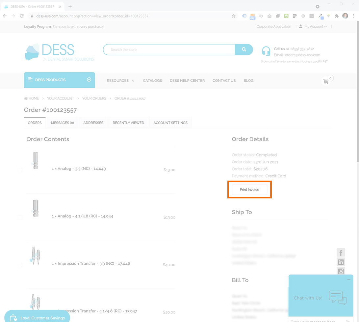This screenshot has height=322, width=359.
Task: Switch to the Messages (0) tab
Action: pyautogui.click(x=63, y=123)
